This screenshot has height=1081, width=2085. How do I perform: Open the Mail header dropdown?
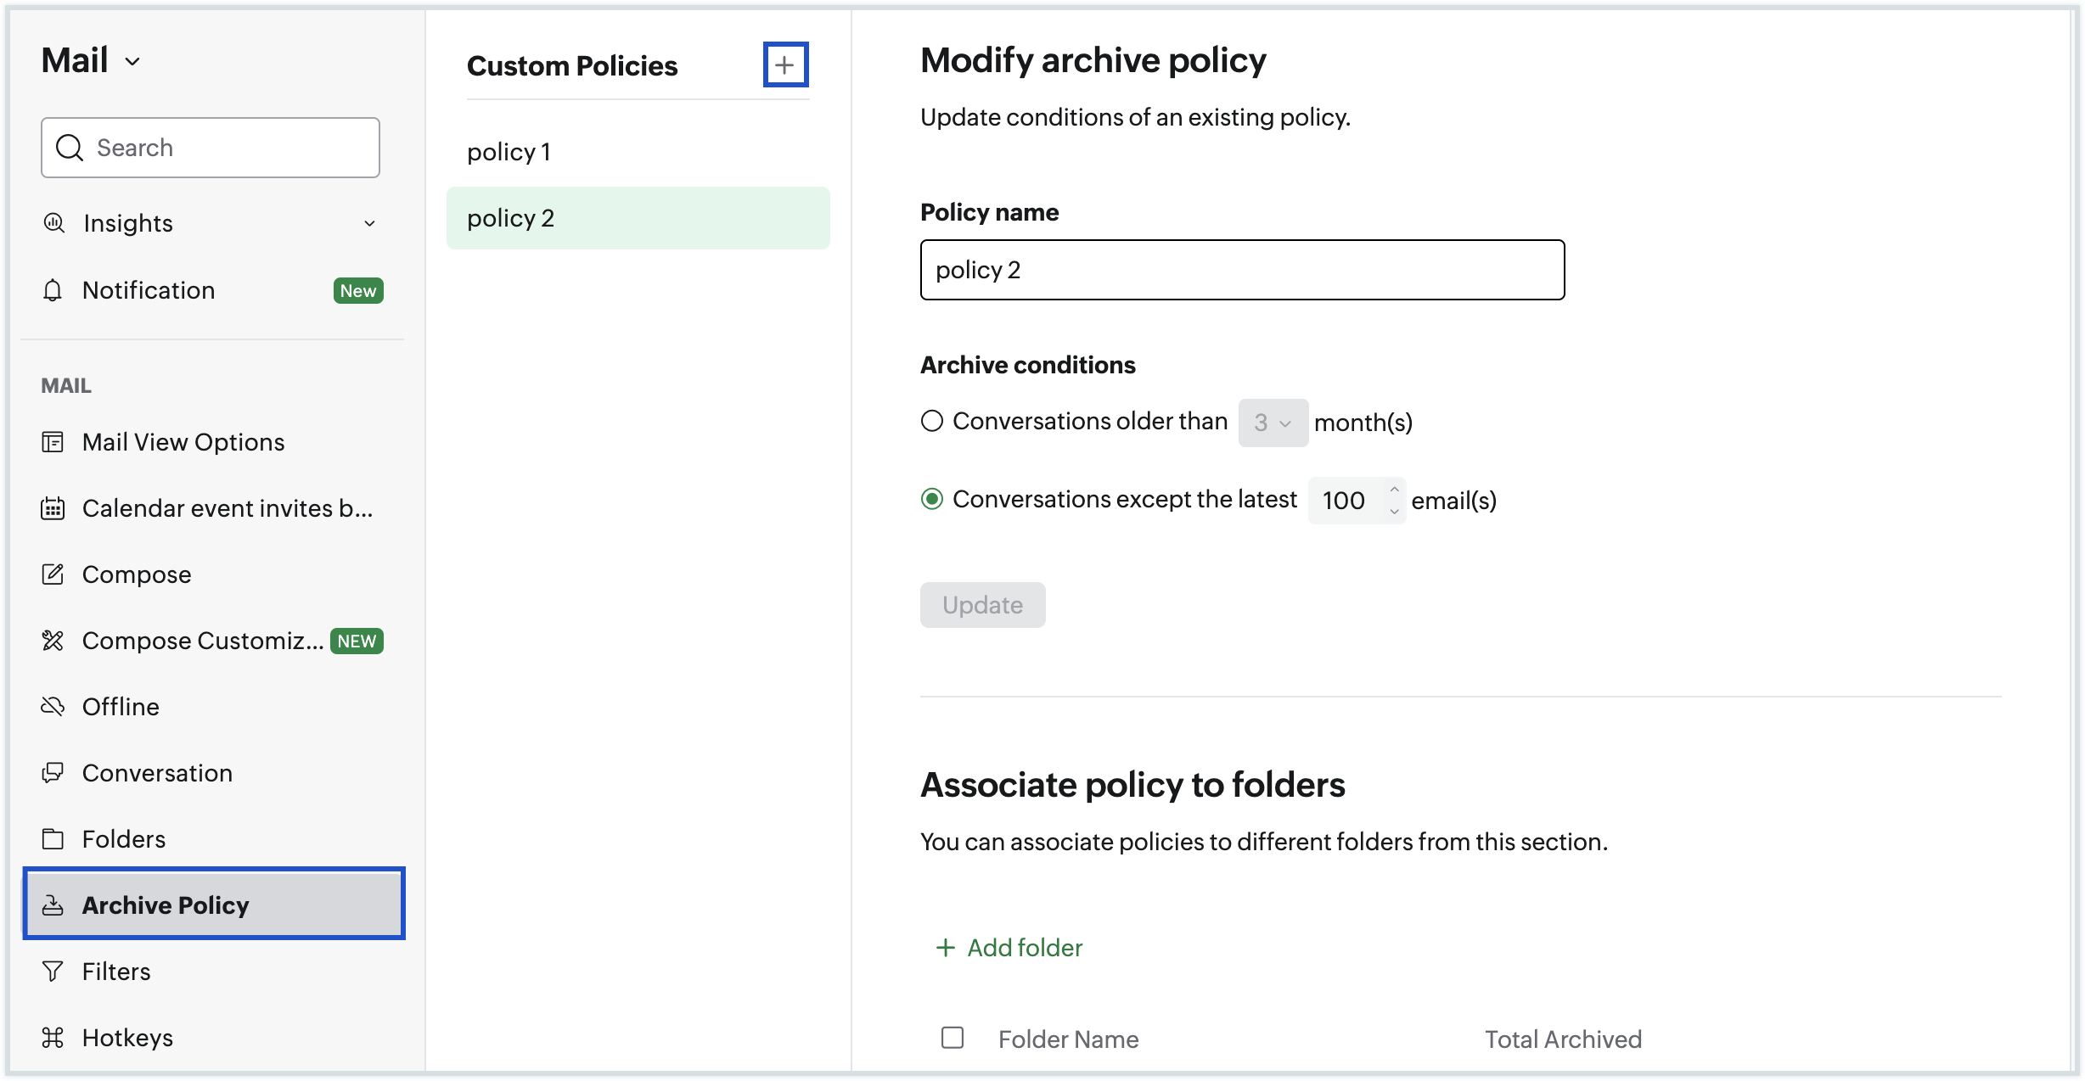point(132,61)
